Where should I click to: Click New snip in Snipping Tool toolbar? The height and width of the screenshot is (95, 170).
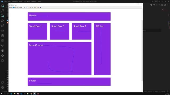tap(11, 7)
